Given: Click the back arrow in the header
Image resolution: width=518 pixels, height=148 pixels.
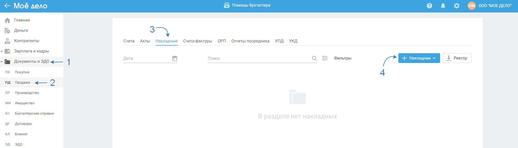Looking at the screenshot, I should pyautogui.click(x=7, y=6).
